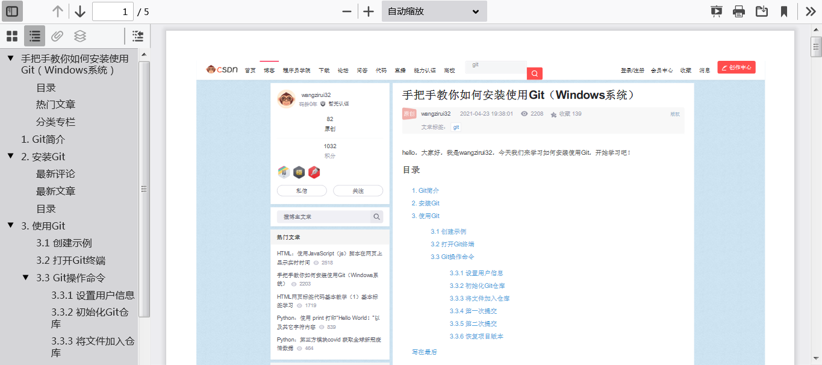
Task: Select 3.3.2 初始化Git仓库 outline entry
Action: (x=90, y=318)
